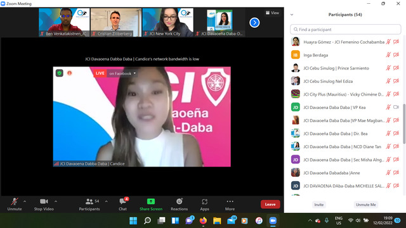Open the Reactions menu
Image resolution: width=406 pixels, height=228 pixels.
coord(179,204)
